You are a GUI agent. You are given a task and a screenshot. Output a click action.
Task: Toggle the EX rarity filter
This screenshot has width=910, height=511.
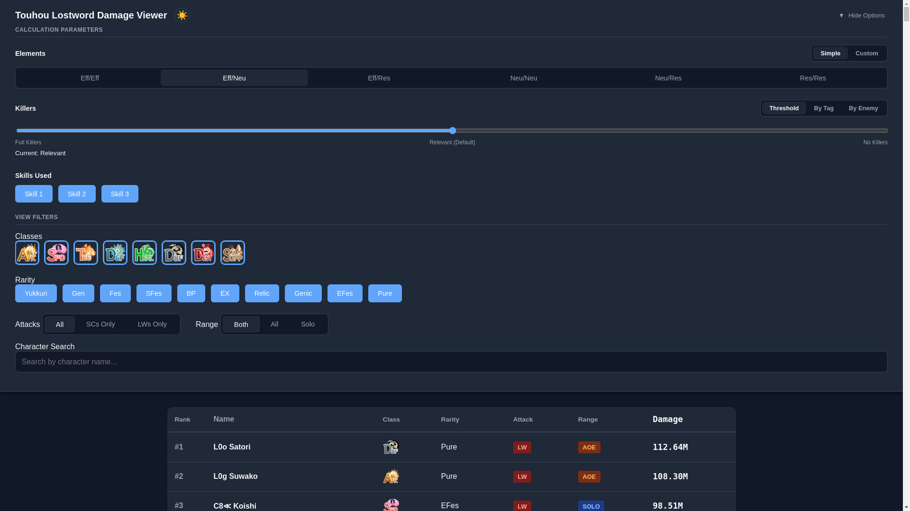[x=225, y=293]
